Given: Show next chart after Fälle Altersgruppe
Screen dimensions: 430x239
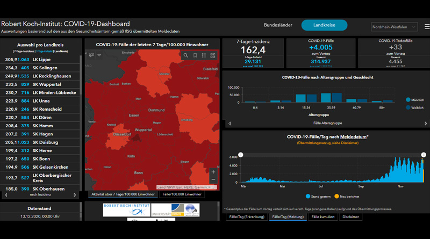Looking at the screenshot, I should click(x=426, y=124).
